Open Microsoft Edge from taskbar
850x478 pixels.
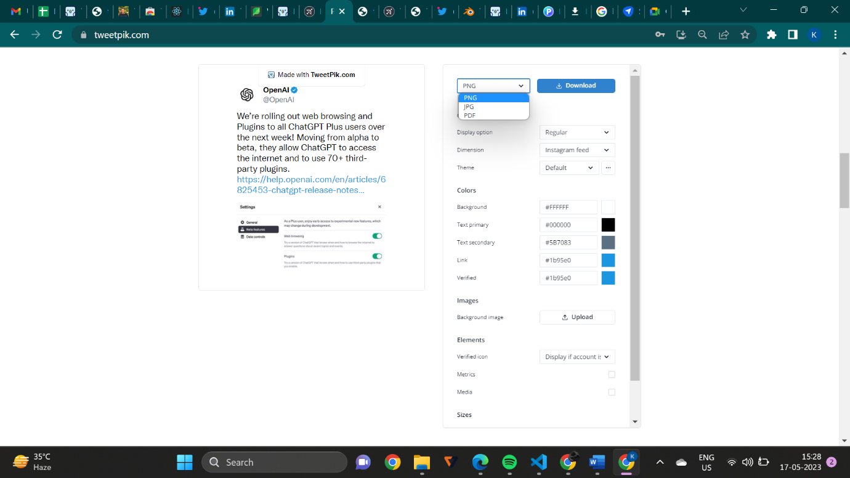480,462
